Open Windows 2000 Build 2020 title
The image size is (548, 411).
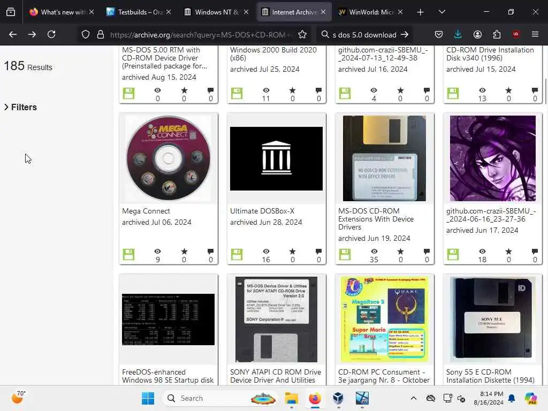(x=273, y=54)
